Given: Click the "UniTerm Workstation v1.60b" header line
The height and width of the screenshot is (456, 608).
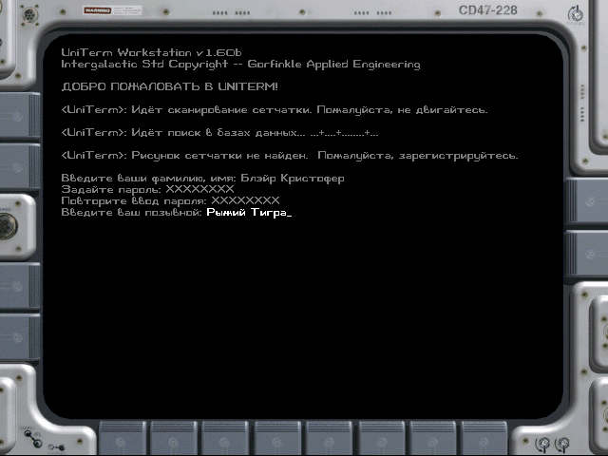Looking at the screenshot, I should click(x=152, y=52).
